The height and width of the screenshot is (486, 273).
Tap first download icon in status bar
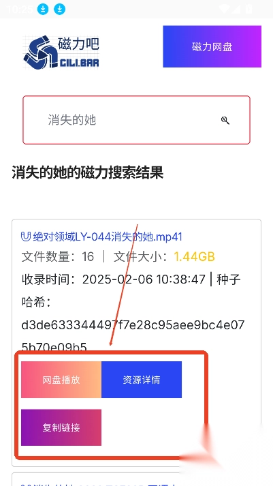(x=43, y=10)
